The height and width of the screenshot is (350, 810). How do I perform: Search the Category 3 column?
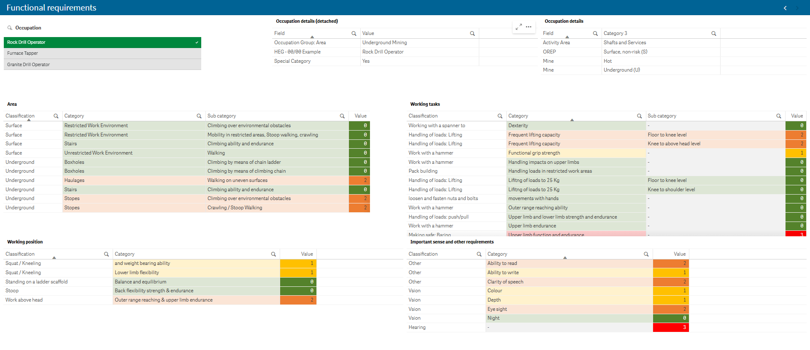coord(713,34)
